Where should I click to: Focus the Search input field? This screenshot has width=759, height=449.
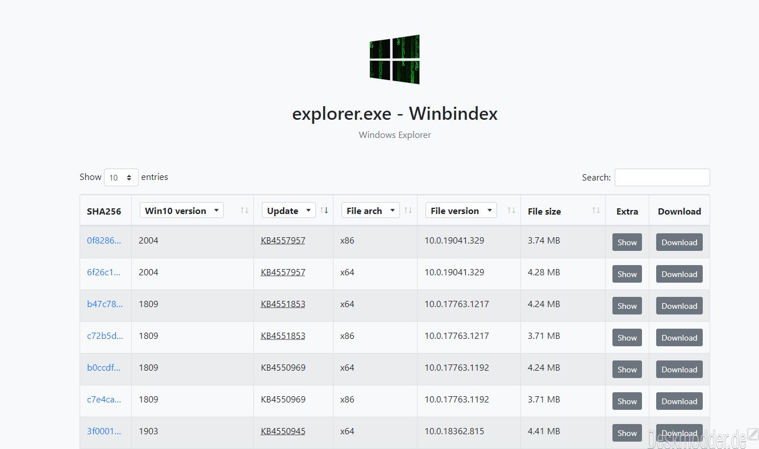(662, 177)
